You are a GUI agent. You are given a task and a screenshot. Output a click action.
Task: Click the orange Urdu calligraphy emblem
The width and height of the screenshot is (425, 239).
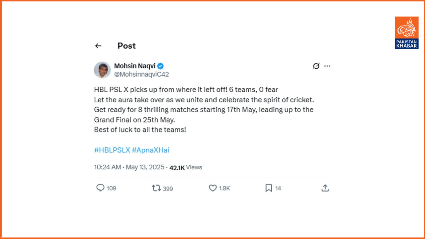pos(407,28)
